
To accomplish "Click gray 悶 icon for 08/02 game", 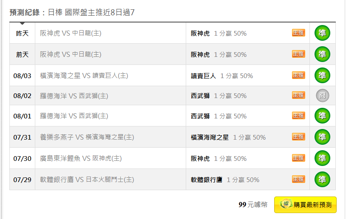I will pos(322,95).
